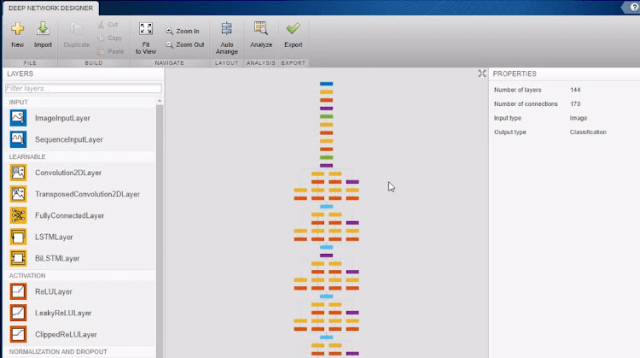Click in the Filter layers search field

[x=84, y=88]
